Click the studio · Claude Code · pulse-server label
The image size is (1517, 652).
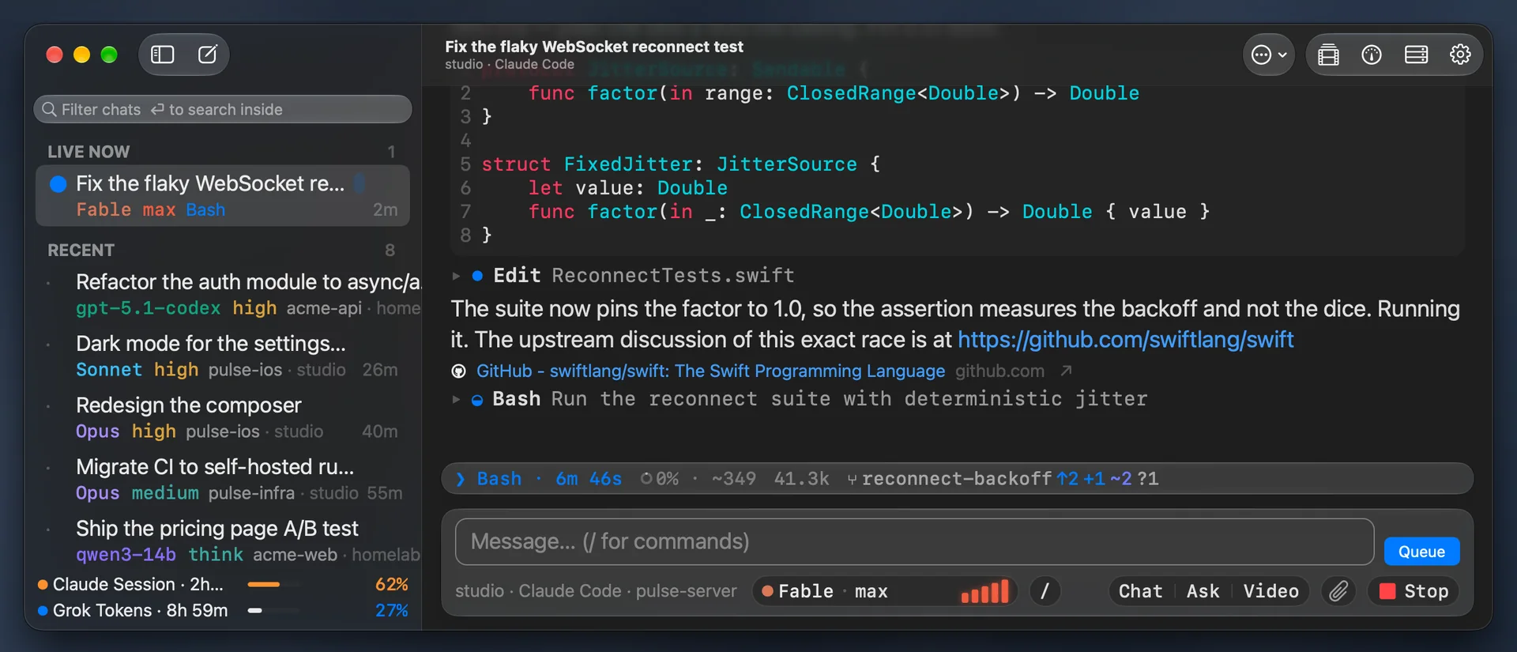click(596, 591)
